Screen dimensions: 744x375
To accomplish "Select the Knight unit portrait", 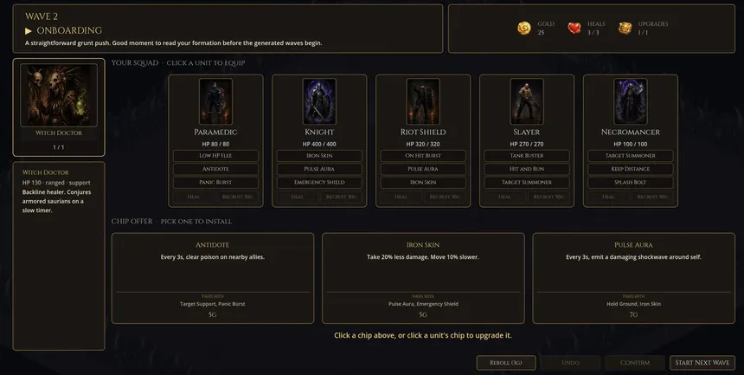I will point(319,101).
